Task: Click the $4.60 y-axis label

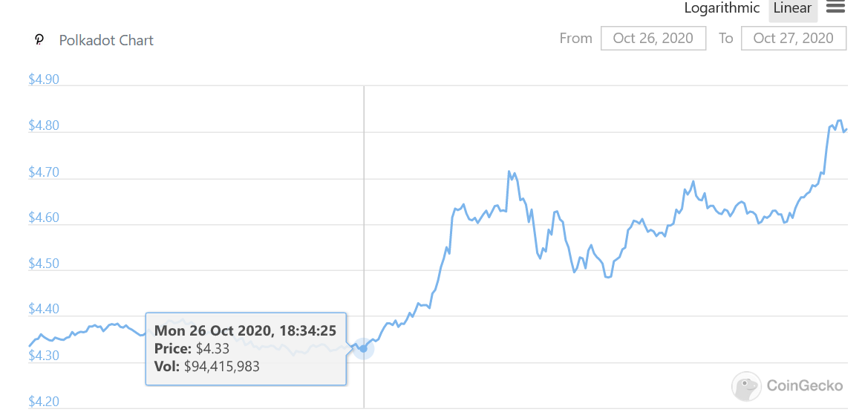Action: coord(44,218)
